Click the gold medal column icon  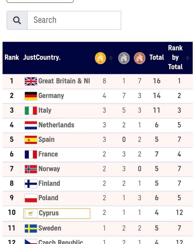click(x=100, y=58)
